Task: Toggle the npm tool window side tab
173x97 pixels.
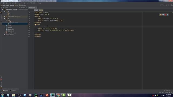Action: coord(1,78)
